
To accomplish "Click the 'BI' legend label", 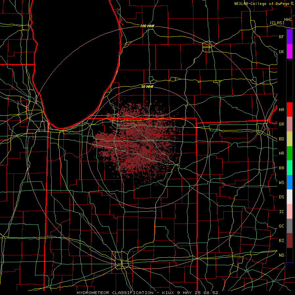I will (x=281, y=241).
